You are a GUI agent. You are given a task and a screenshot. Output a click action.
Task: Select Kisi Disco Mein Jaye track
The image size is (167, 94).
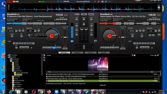[65, 79]
